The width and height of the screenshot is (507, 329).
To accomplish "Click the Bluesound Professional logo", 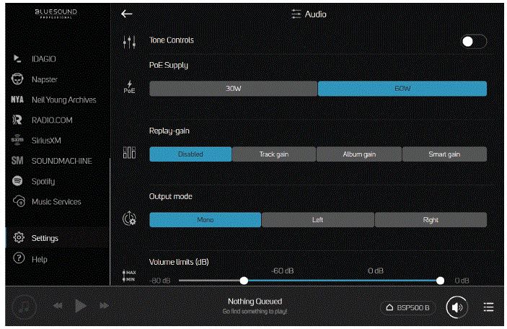I will [56, 13].
